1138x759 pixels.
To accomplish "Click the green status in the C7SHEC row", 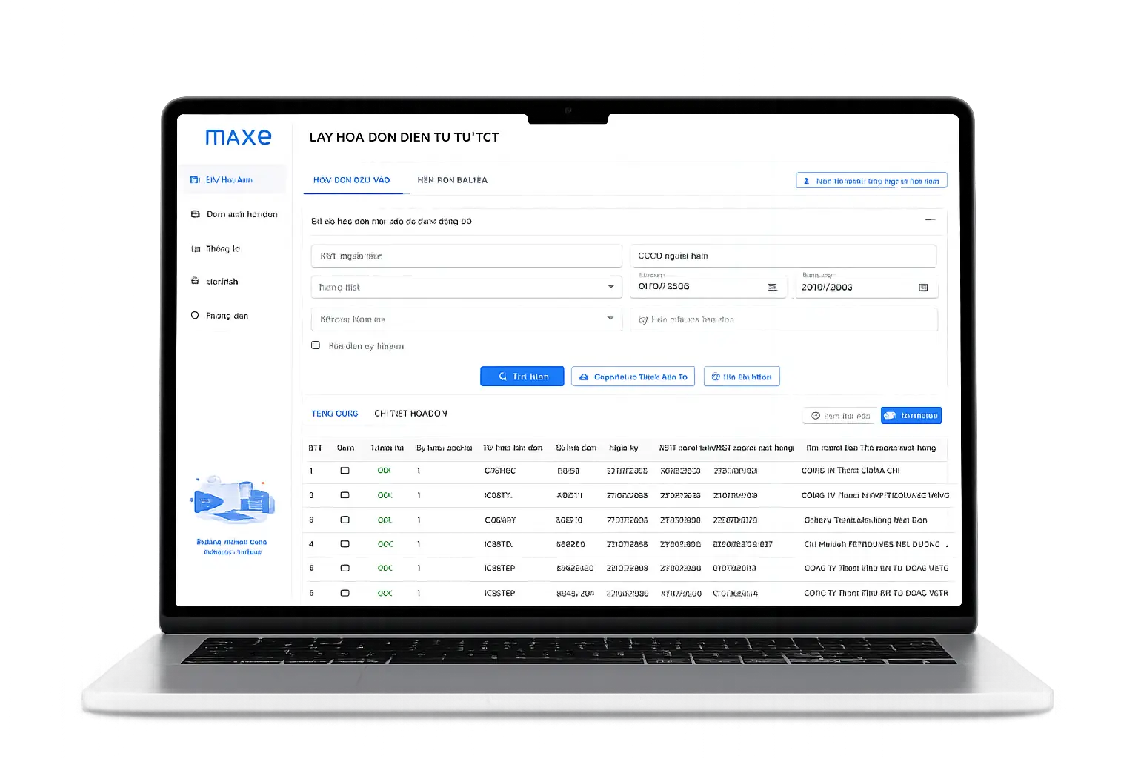I will (x=385, y=471).
